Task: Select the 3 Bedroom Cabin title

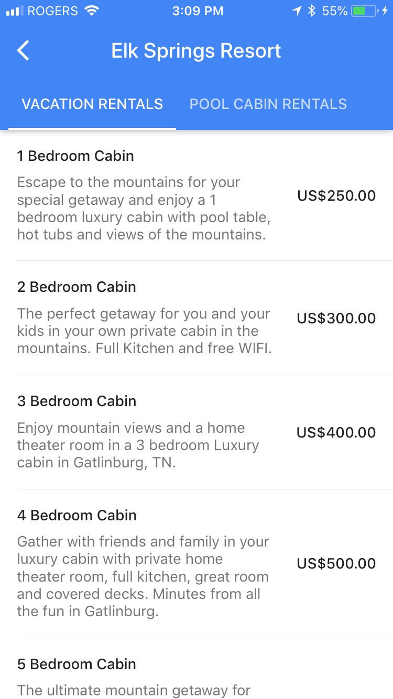Action: pyautogui.click(x=77, y=401)
